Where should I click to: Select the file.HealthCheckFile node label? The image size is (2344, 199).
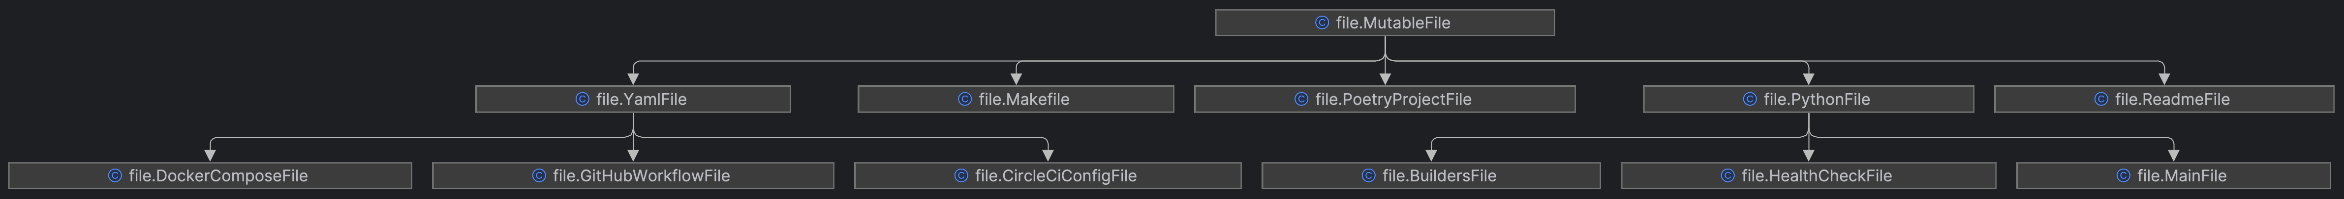pyautogui.click(x=1816, y=175)
